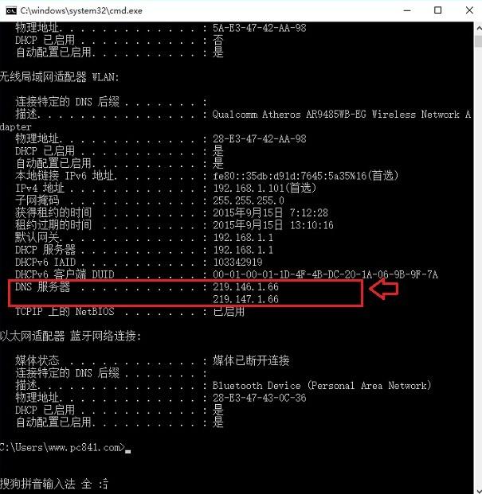Screen dimensions: 482x494
Task: Click the Bluetooth Device description line
Action: [x=322, y=386]
